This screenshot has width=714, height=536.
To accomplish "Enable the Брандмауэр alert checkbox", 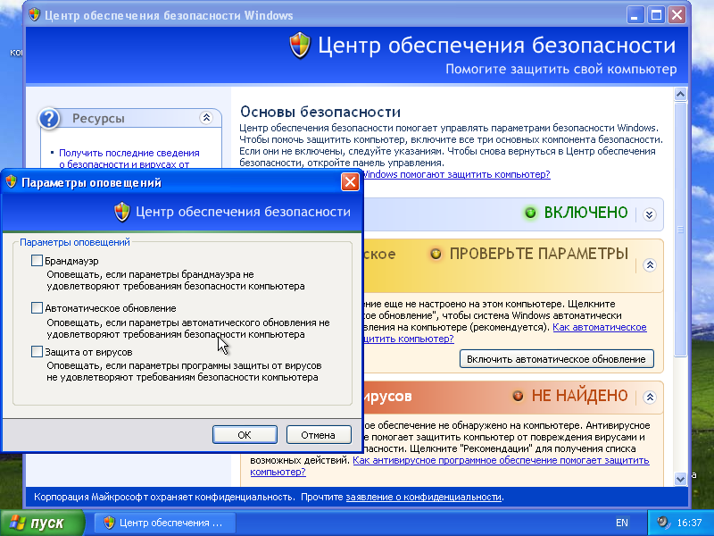I will tap(37, 260).
